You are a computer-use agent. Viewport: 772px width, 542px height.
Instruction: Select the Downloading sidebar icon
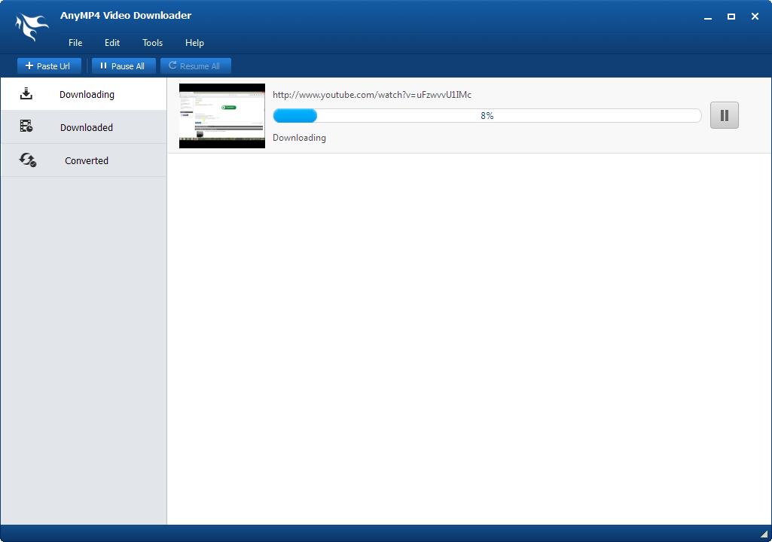pos(26,93)
